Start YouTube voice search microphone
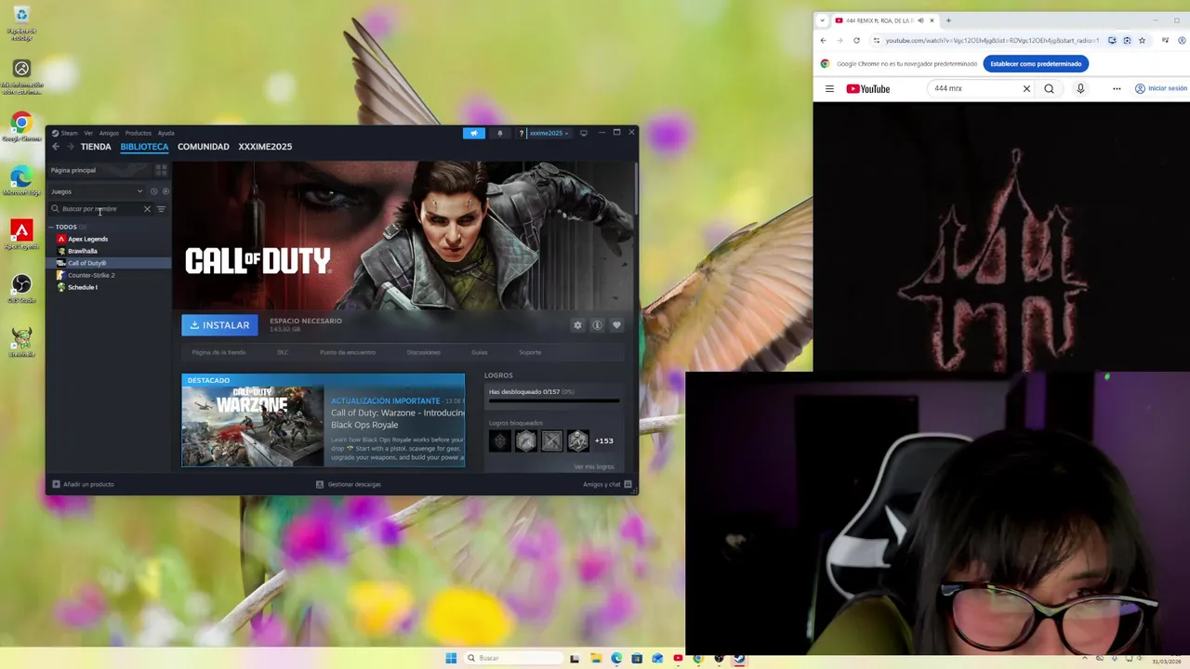Screen dimensions: 1190x669 click(1080, 89)
